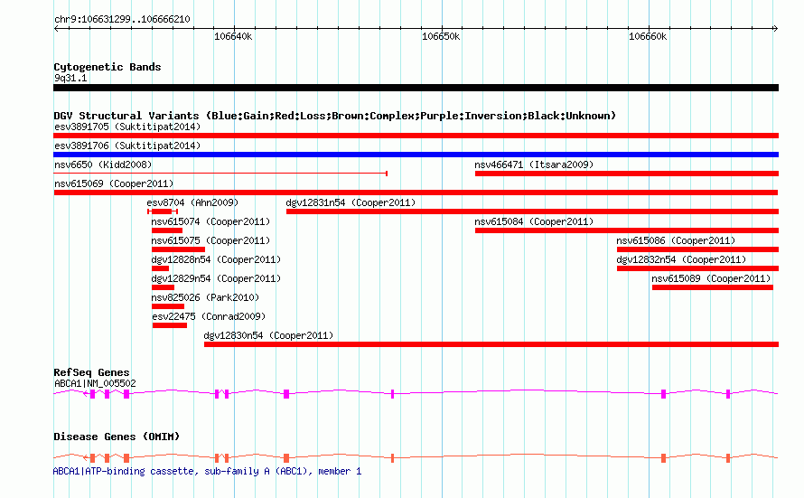Click the orange OMIM disease gene track

416,457
